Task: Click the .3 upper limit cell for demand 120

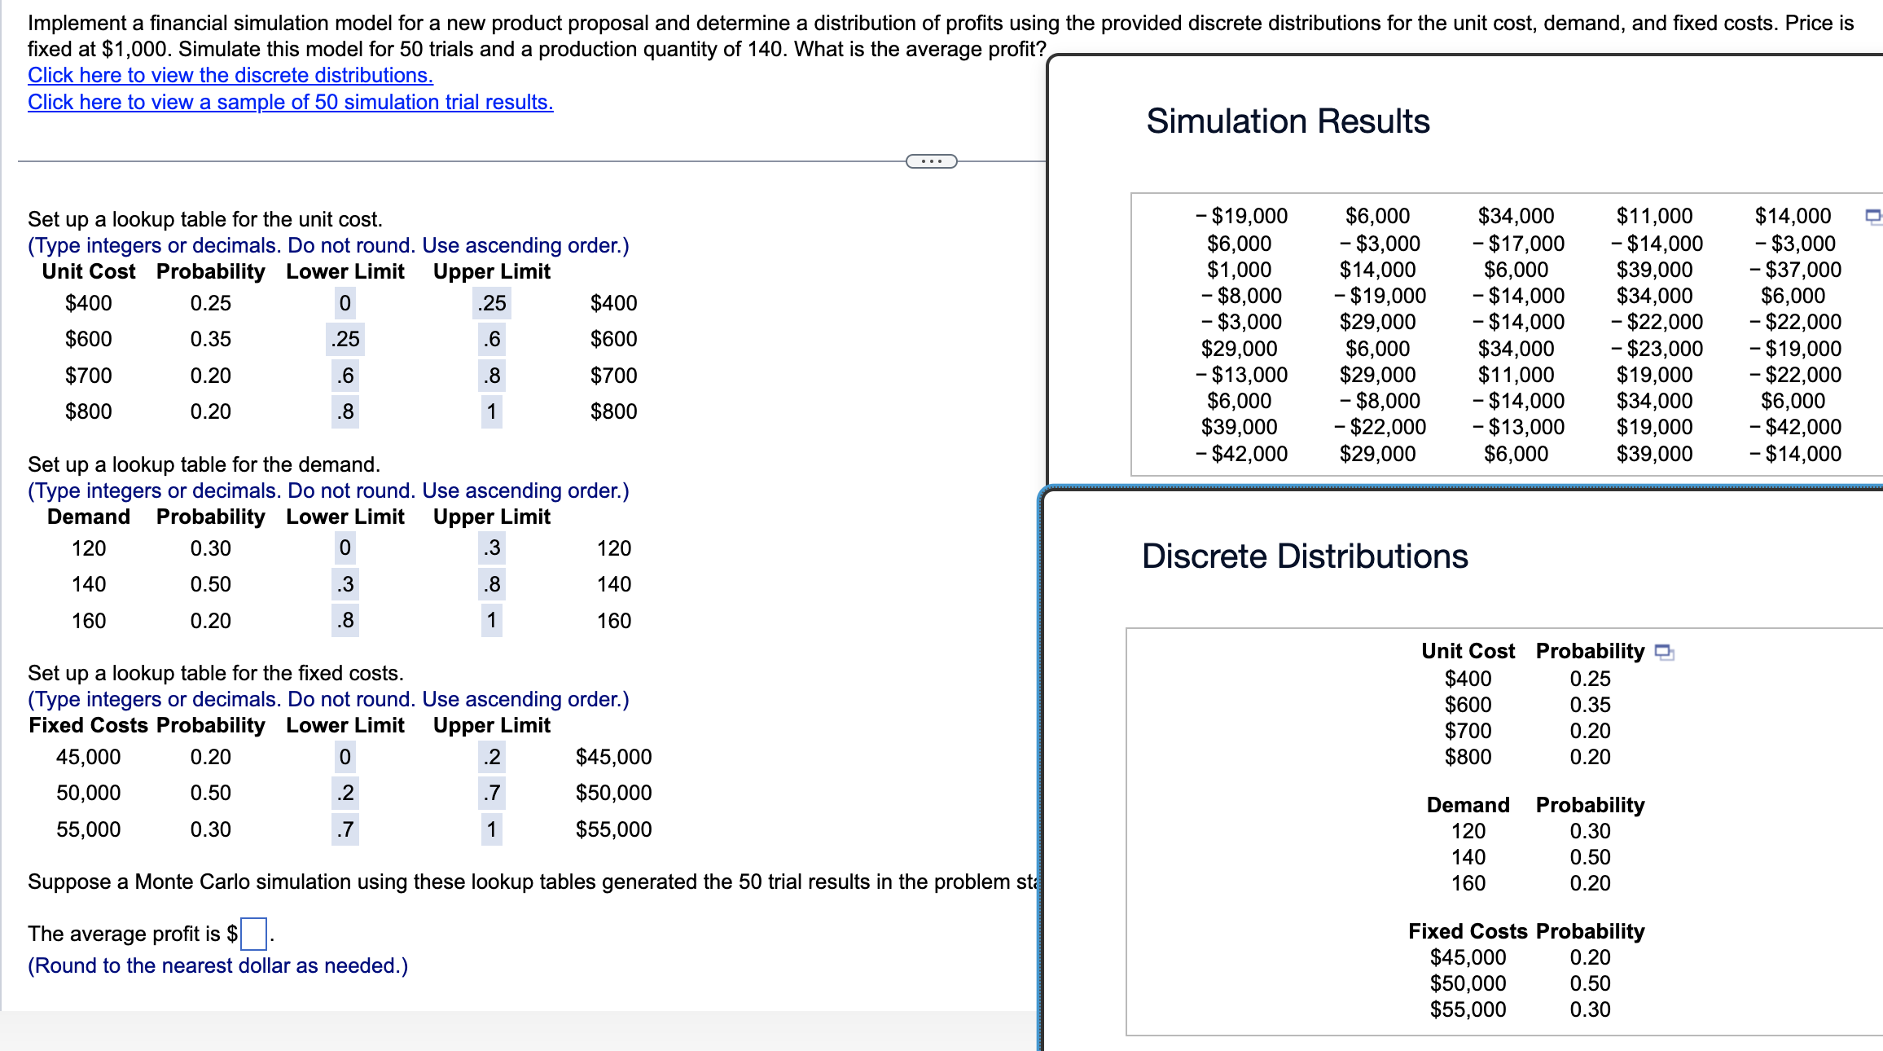Action: point(493,547)
